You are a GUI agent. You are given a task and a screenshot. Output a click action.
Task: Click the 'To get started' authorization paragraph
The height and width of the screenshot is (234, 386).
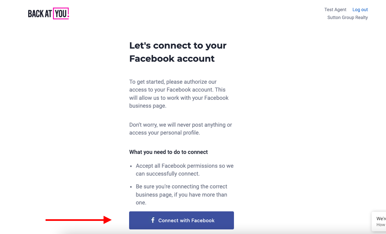click(x=179, y=94)
